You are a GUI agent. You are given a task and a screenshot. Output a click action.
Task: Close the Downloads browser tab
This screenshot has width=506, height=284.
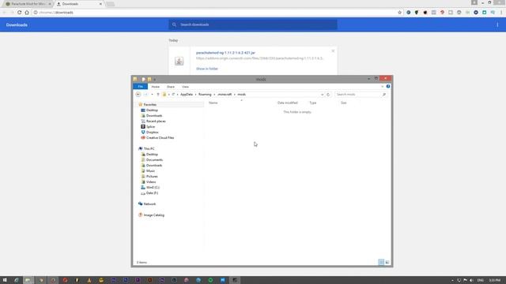100,4
